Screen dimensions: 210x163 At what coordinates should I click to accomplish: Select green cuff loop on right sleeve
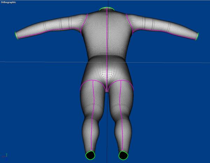coord(197,36)
